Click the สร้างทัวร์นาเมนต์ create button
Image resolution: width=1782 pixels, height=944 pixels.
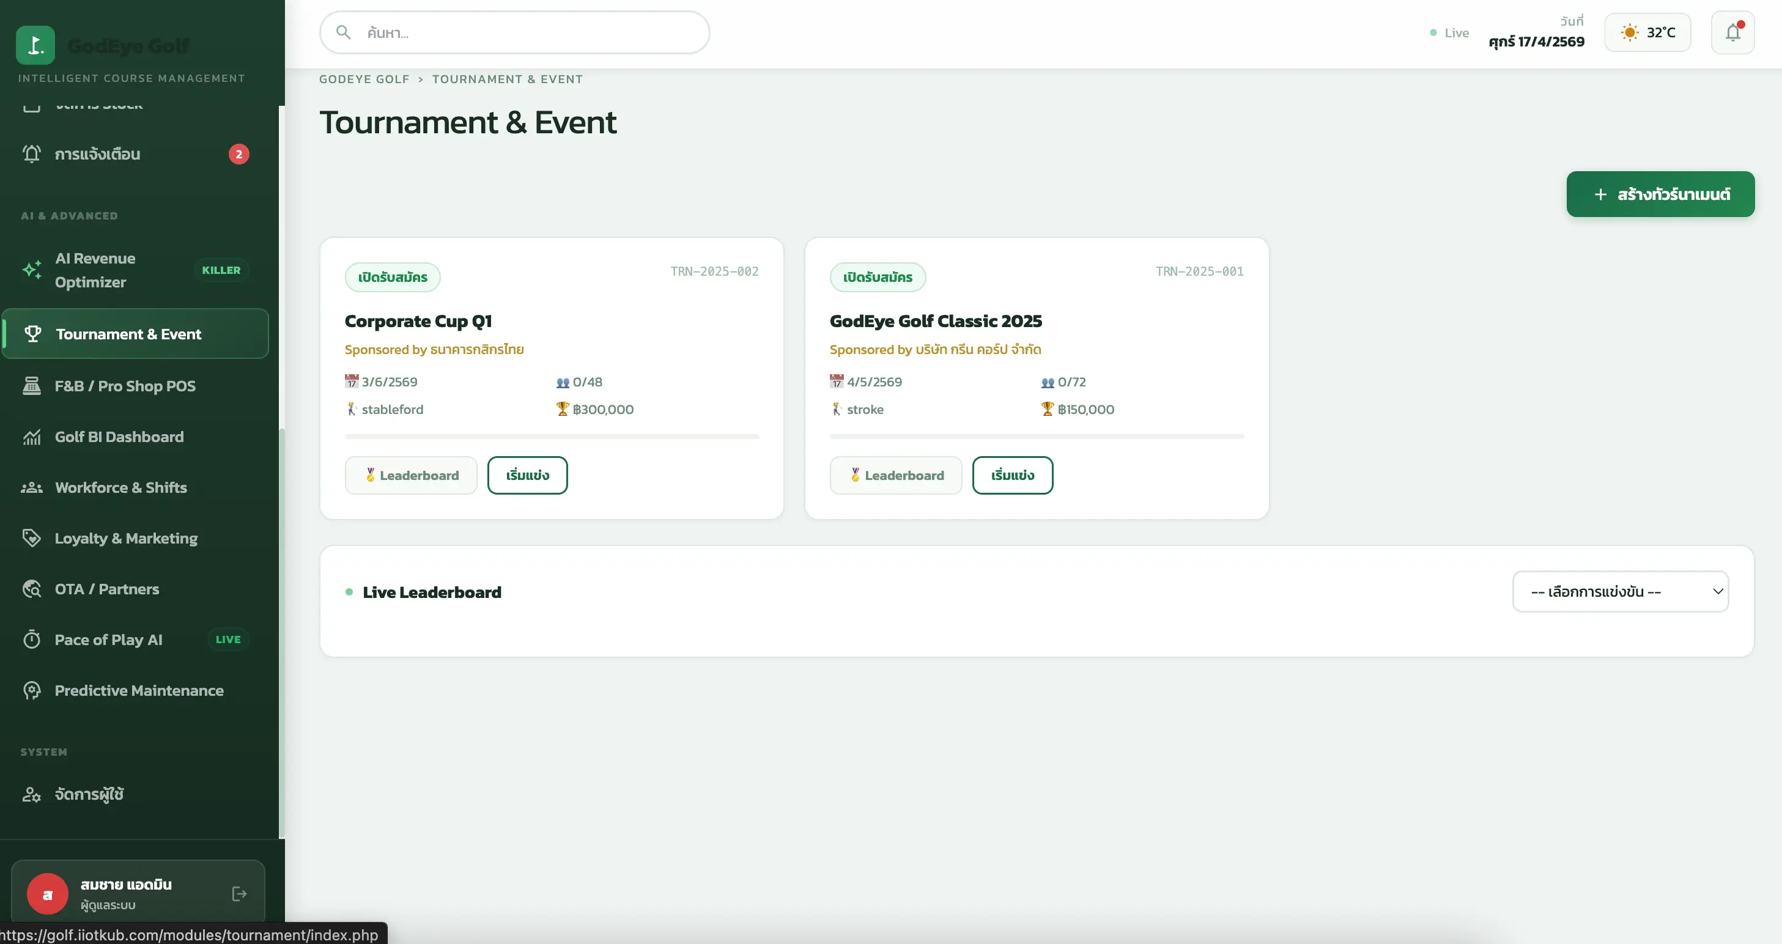(1660, 194)
